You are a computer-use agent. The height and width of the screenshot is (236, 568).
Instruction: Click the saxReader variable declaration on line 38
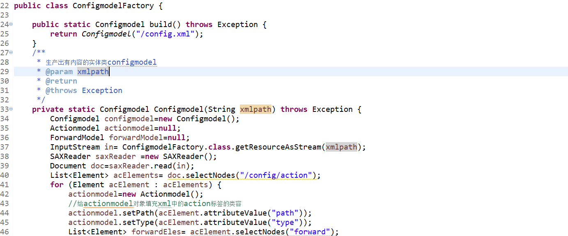(x=115, y=157)
